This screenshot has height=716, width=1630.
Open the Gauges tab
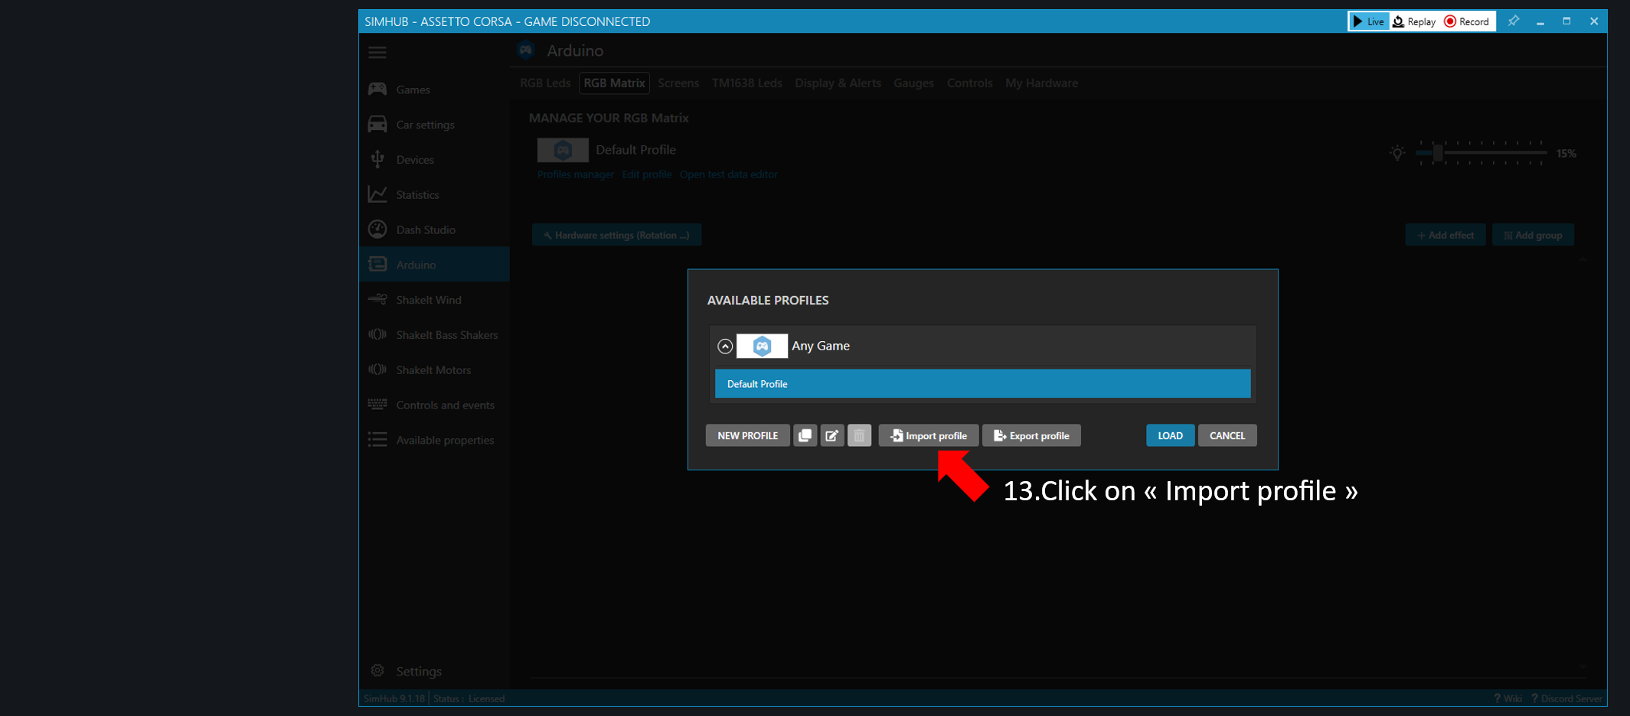coord(913,83)
